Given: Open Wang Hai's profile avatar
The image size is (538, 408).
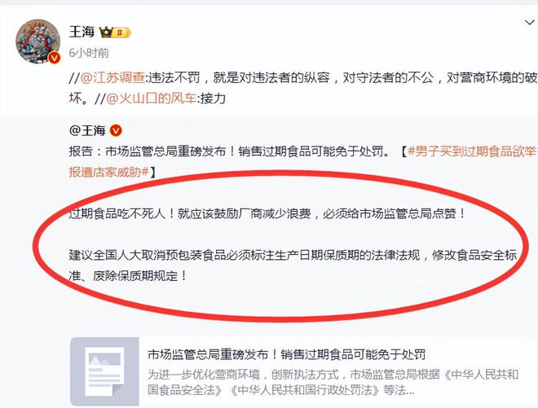Looking at the screenshot, I should 37,42.
